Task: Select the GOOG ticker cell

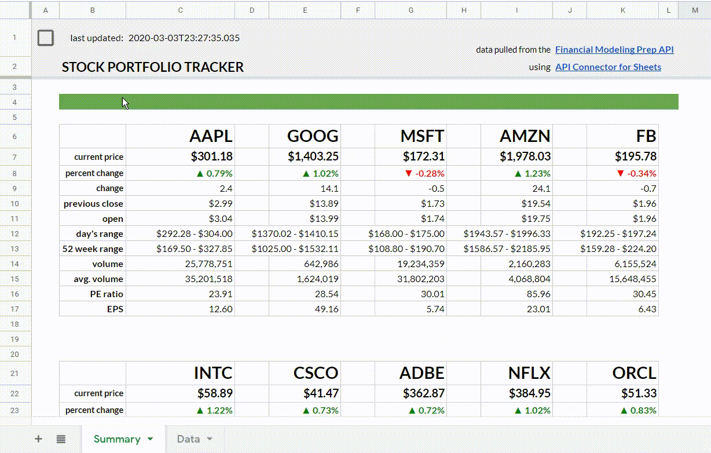Action: 305,136
